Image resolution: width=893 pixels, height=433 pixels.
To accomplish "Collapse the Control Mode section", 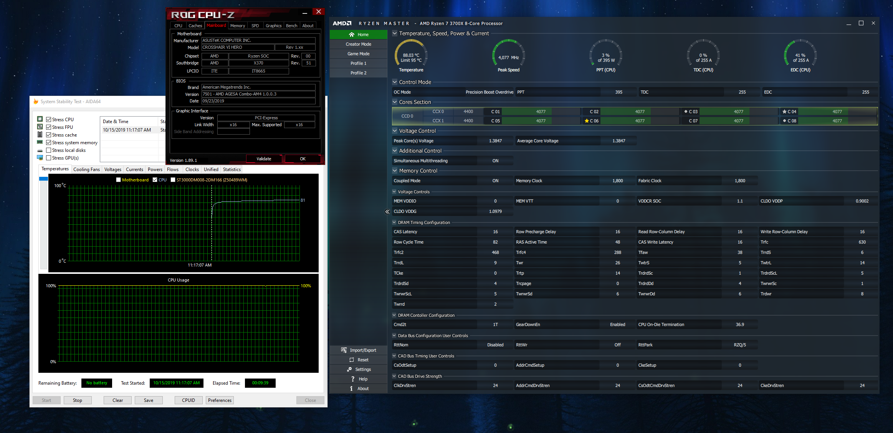I will pos(395,82).
